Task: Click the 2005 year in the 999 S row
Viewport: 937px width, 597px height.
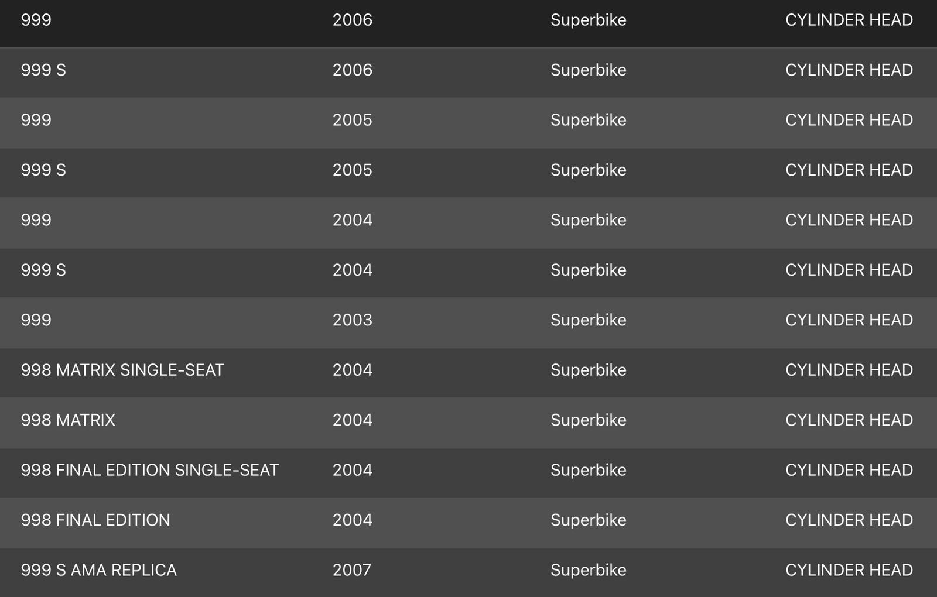Action: coord(353,170)
